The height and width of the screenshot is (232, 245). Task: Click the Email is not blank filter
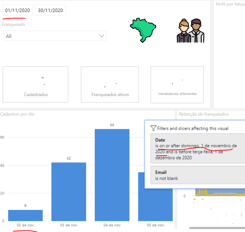click(x=198, y=175)
